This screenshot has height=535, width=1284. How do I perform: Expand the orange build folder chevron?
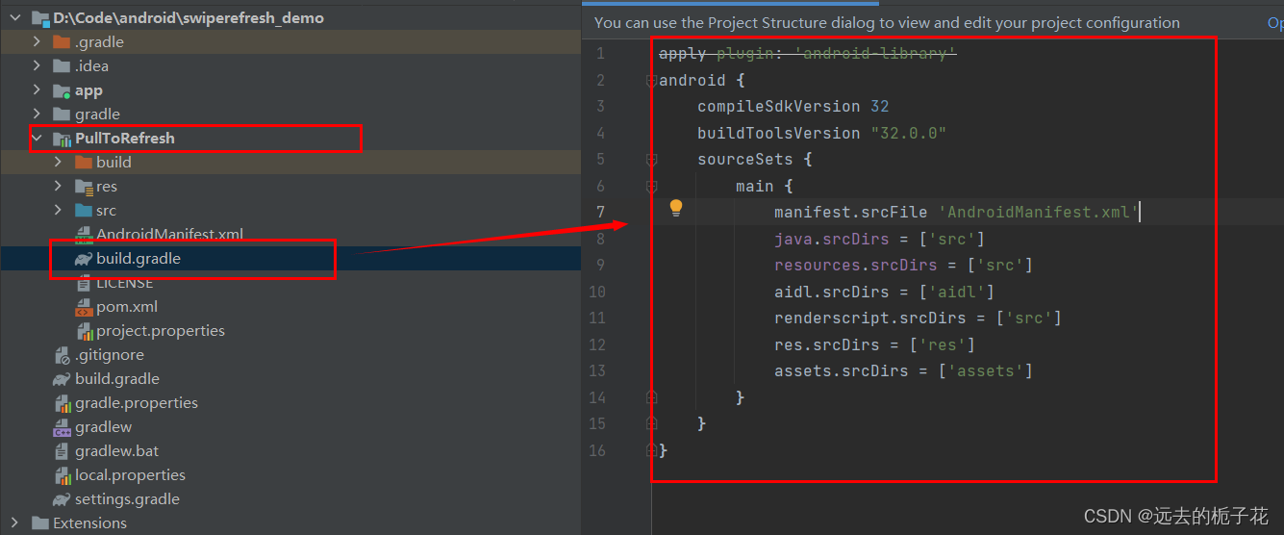[x=58, y=162]
